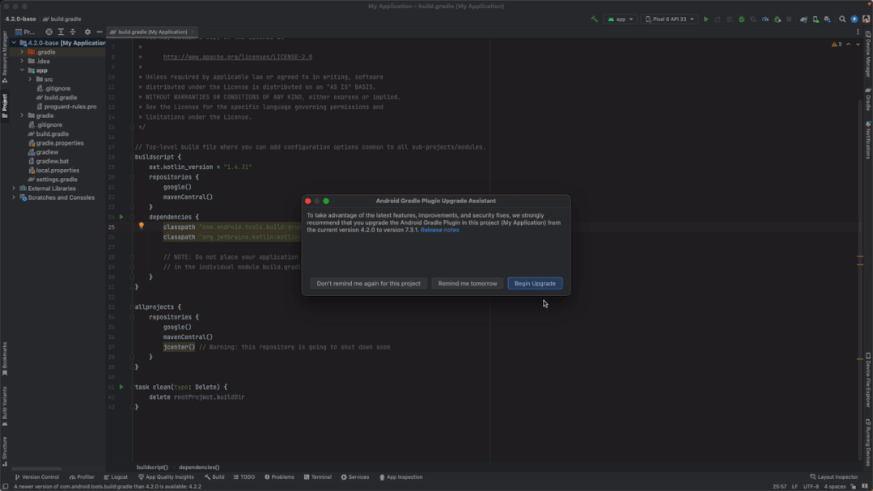Select settings.gradle in the project tree
This screenshot has width=873, height=491.
[x=57, y=180]
